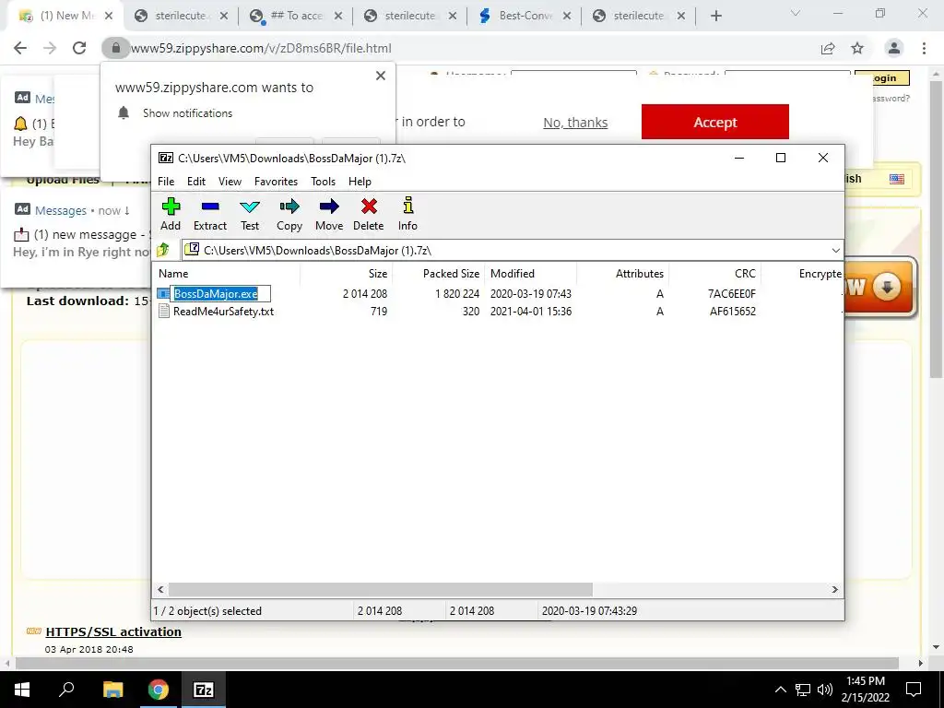Open the Chrome profile icon
Viewport: 944px width, 708px height.
(894, 48)
